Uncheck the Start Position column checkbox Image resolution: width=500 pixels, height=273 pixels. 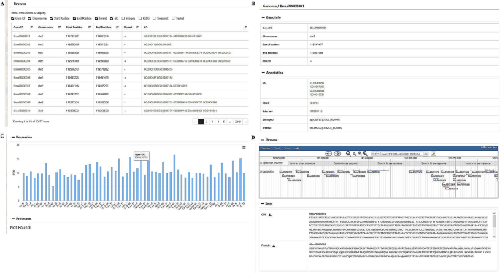point(51,18)
